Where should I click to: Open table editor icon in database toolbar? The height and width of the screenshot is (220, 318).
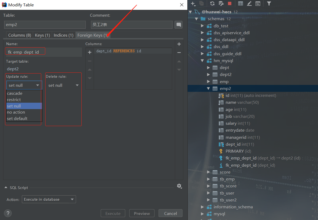coord(241,3)
